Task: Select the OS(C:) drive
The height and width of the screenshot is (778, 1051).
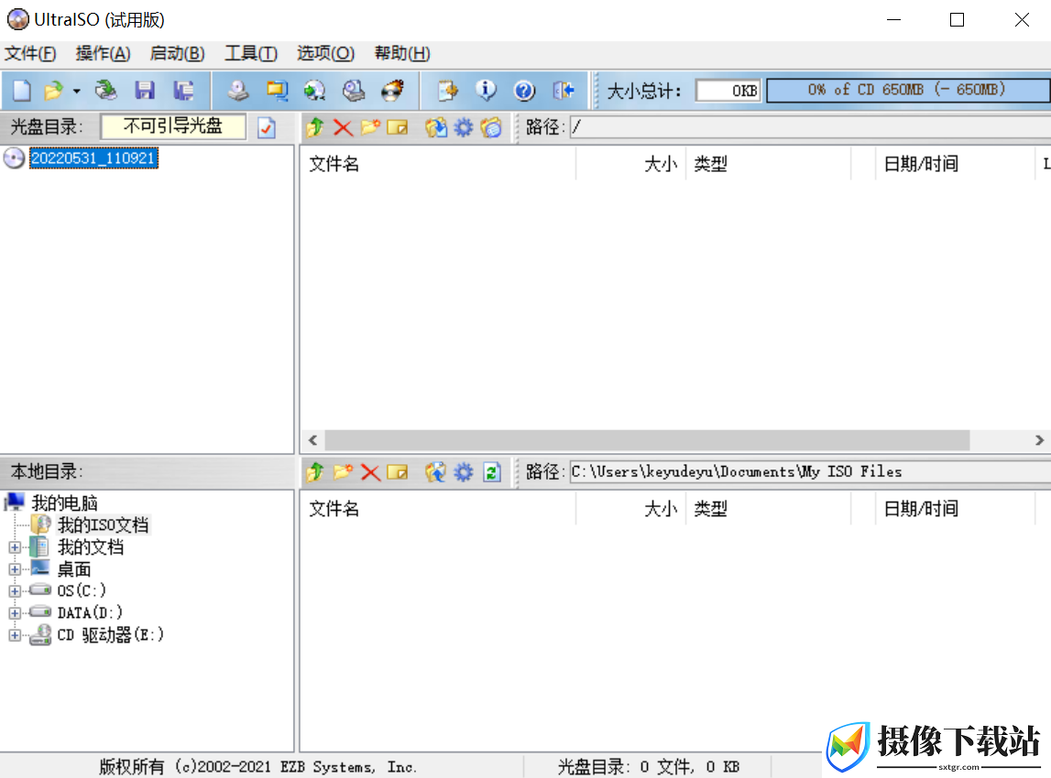Action: [x=82, y=590]
